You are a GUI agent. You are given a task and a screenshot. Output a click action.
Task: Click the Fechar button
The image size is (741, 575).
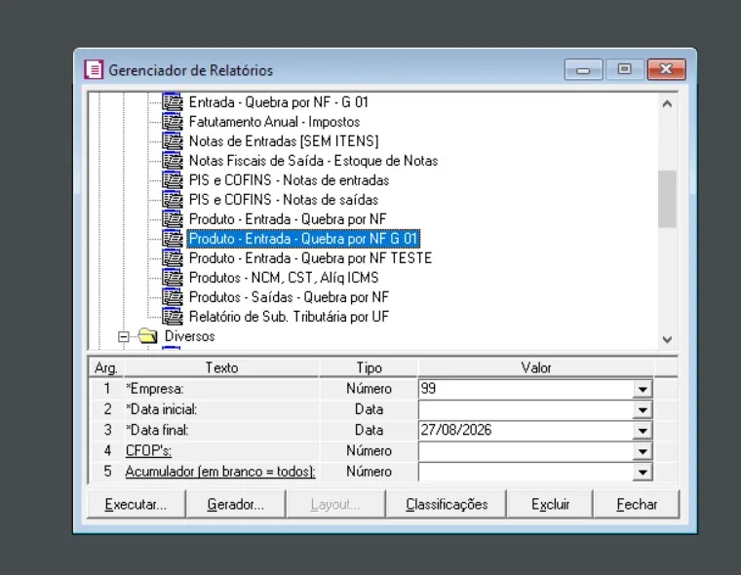point(637,504)
